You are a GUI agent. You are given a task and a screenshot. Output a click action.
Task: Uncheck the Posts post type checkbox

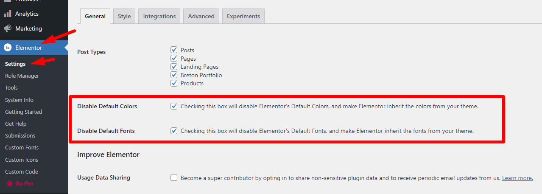tap(174, 50)
